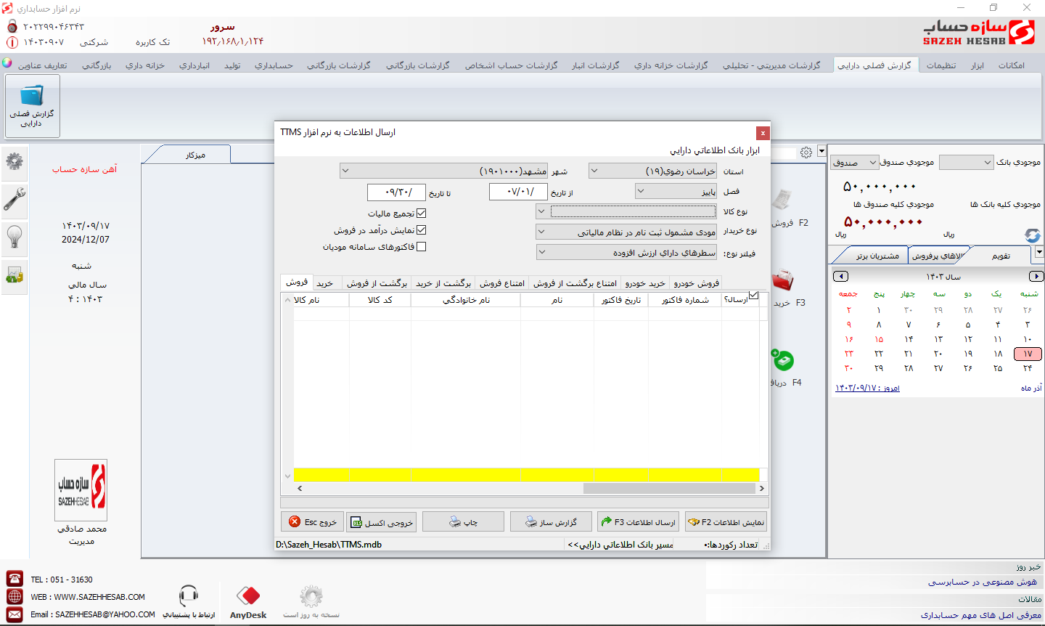The width and height of the screenshot is (1045, 626).
Task: Click the colorful sphere icon beside تعاریف عناوین
Action: pyautogui.click(x=7, y=63)
